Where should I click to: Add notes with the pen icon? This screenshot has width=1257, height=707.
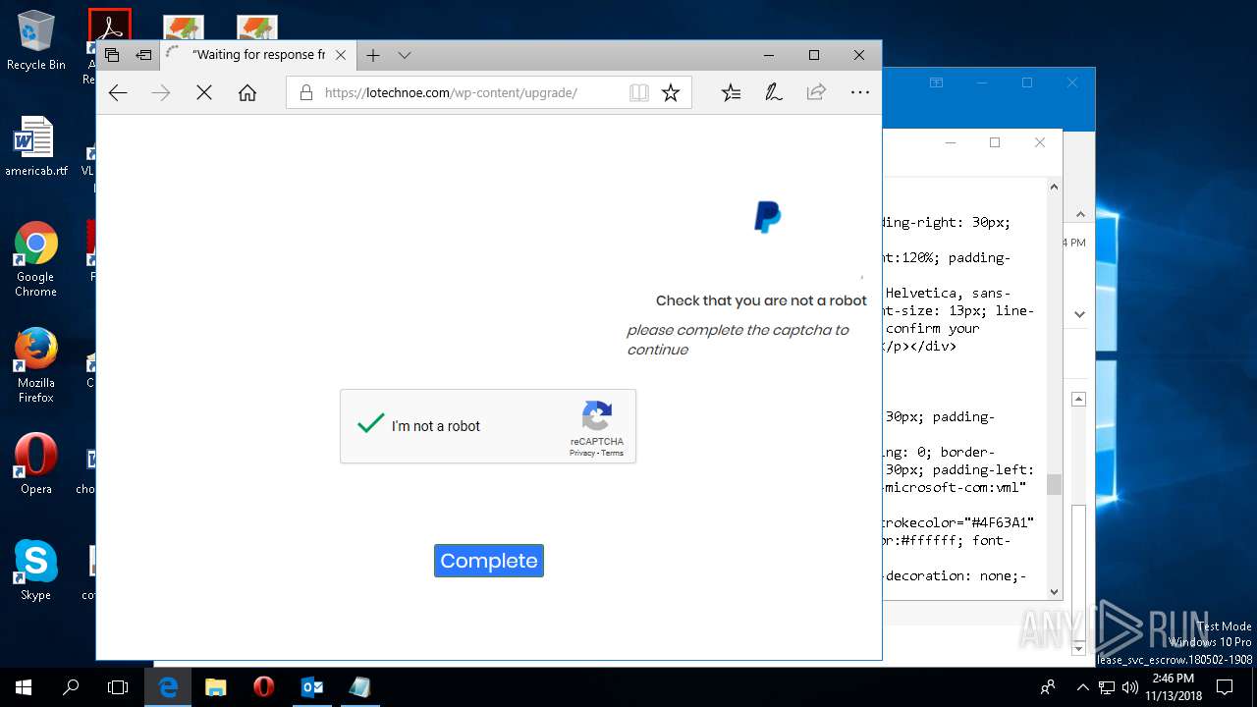(774, 92)
